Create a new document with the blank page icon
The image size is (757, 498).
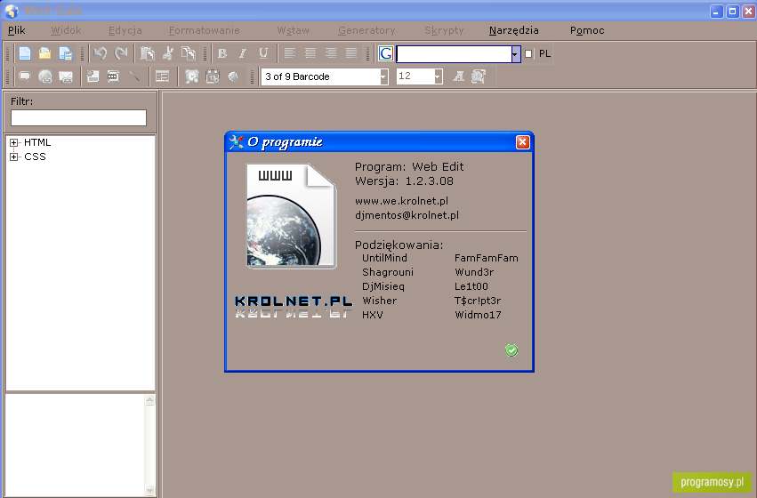coord(24,53)
